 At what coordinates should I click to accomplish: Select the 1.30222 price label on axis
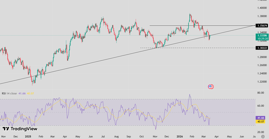pos(261,48)
